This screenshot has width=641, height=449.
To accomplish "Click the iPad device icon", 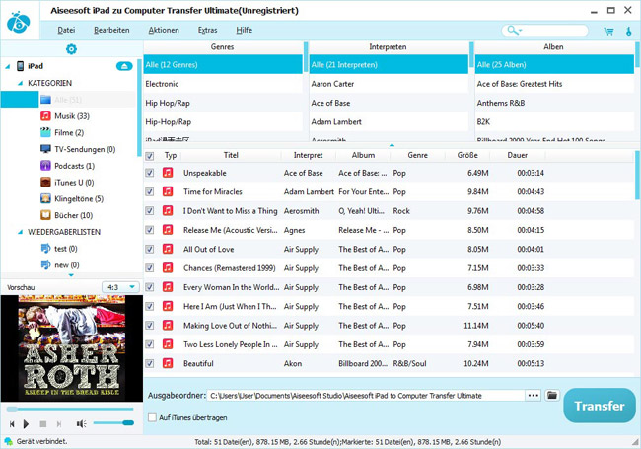I will tap(20, 66).
